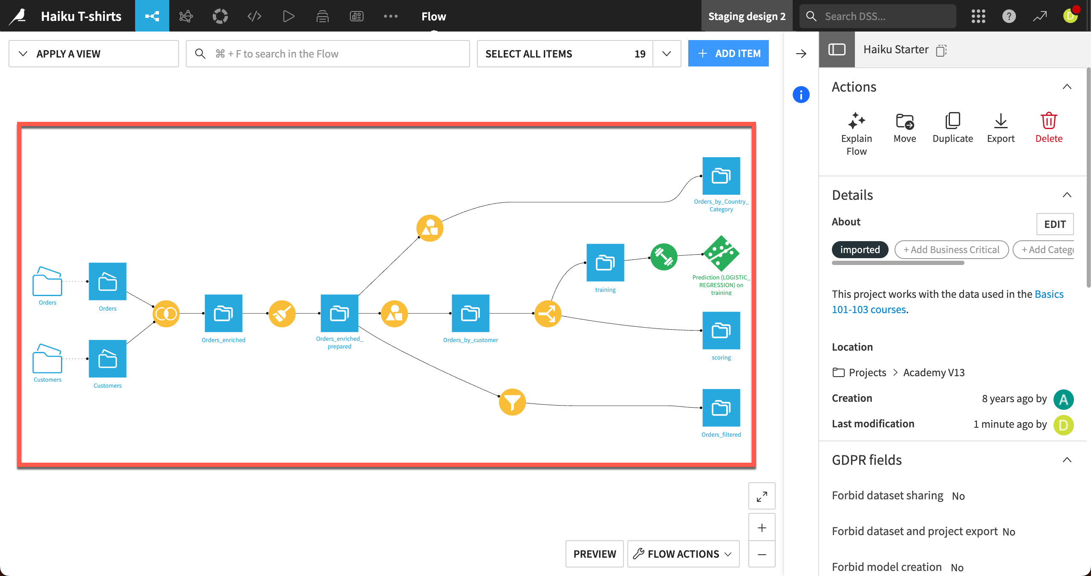Screen dimensions: 1091x576
Task: Open the project Wiki icon
Action: coord(323,16)
